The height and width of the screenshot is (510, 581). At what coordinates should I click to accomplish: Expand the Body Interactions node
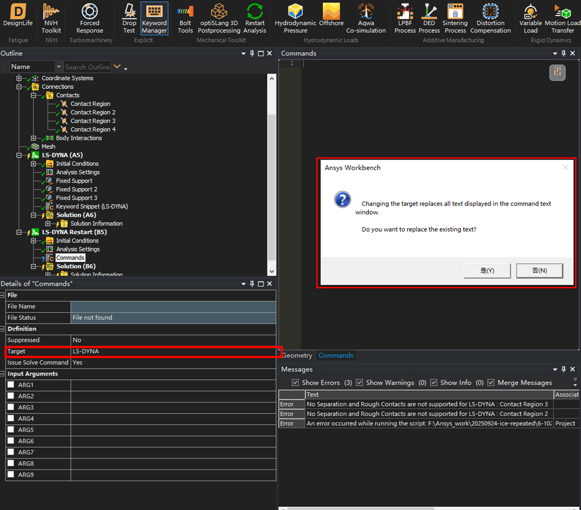click(x=33, y=138)
